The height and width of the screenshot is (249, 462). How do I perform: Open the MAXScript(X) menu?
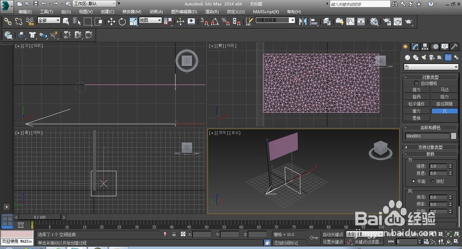[266, 12]
